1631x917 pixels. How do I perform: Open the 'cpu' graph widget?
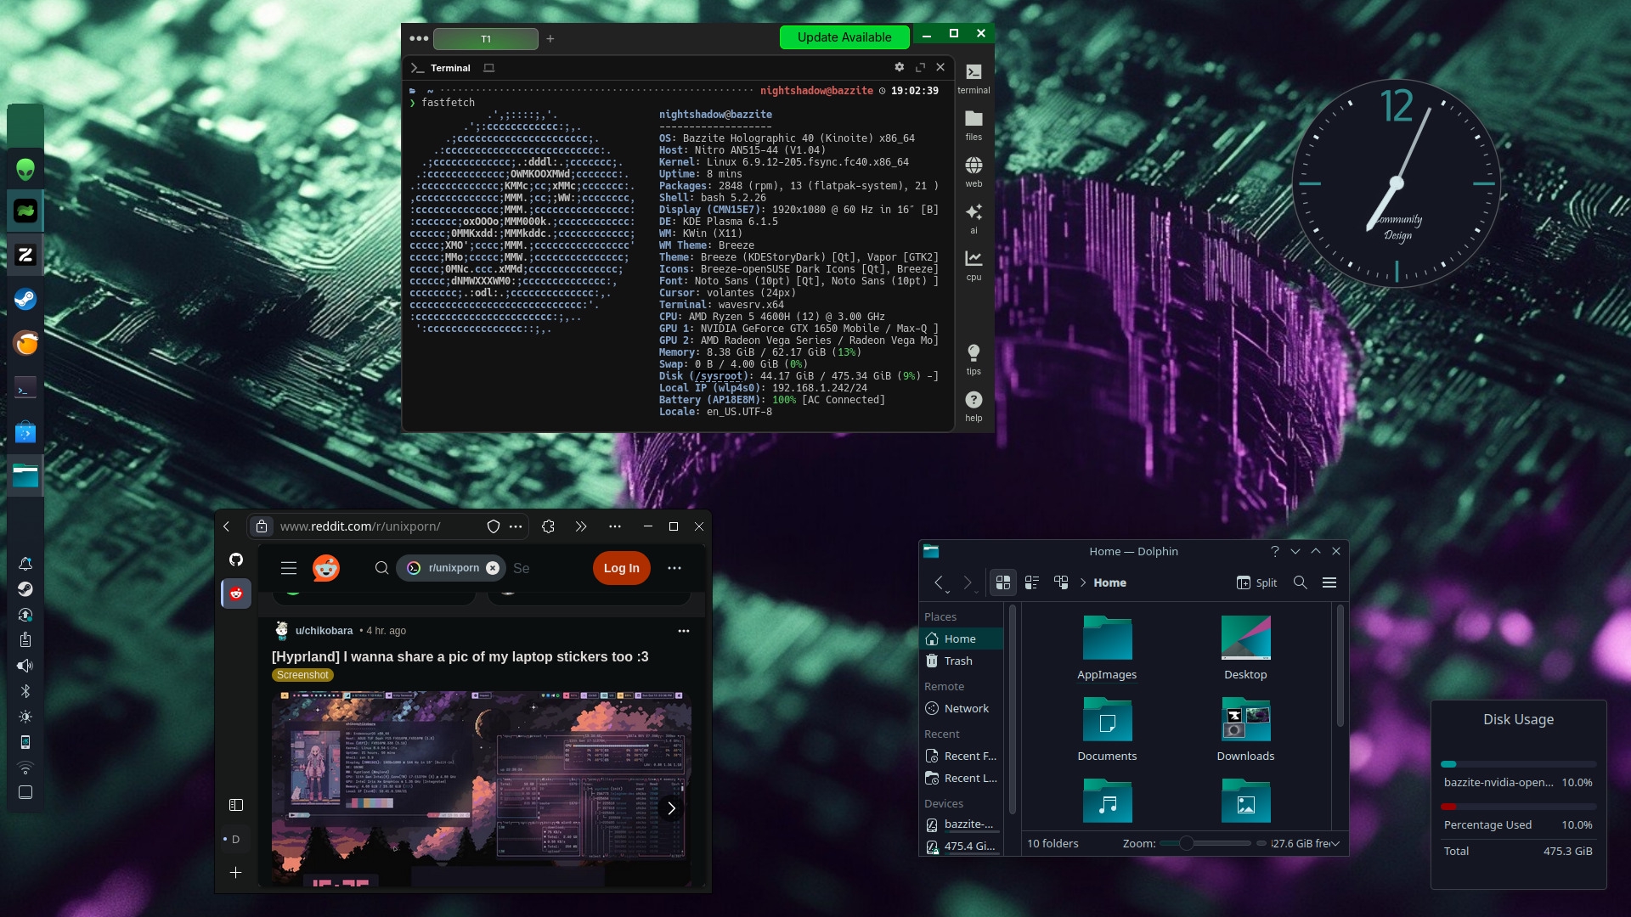coord(974,264)
